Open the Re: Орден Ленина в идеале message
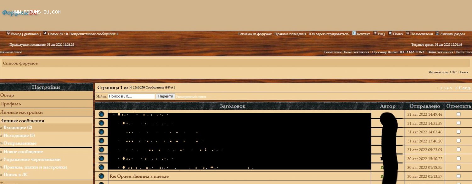 [x=139, y=176]
